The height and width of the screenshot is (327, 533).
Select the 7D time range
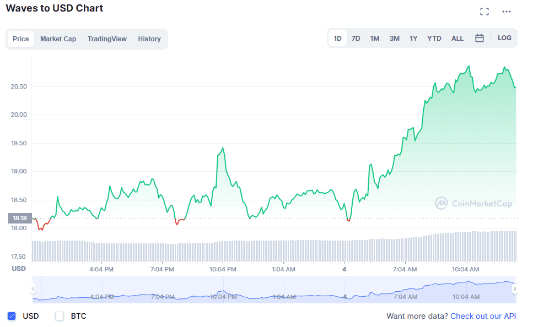tap(356, 38)
